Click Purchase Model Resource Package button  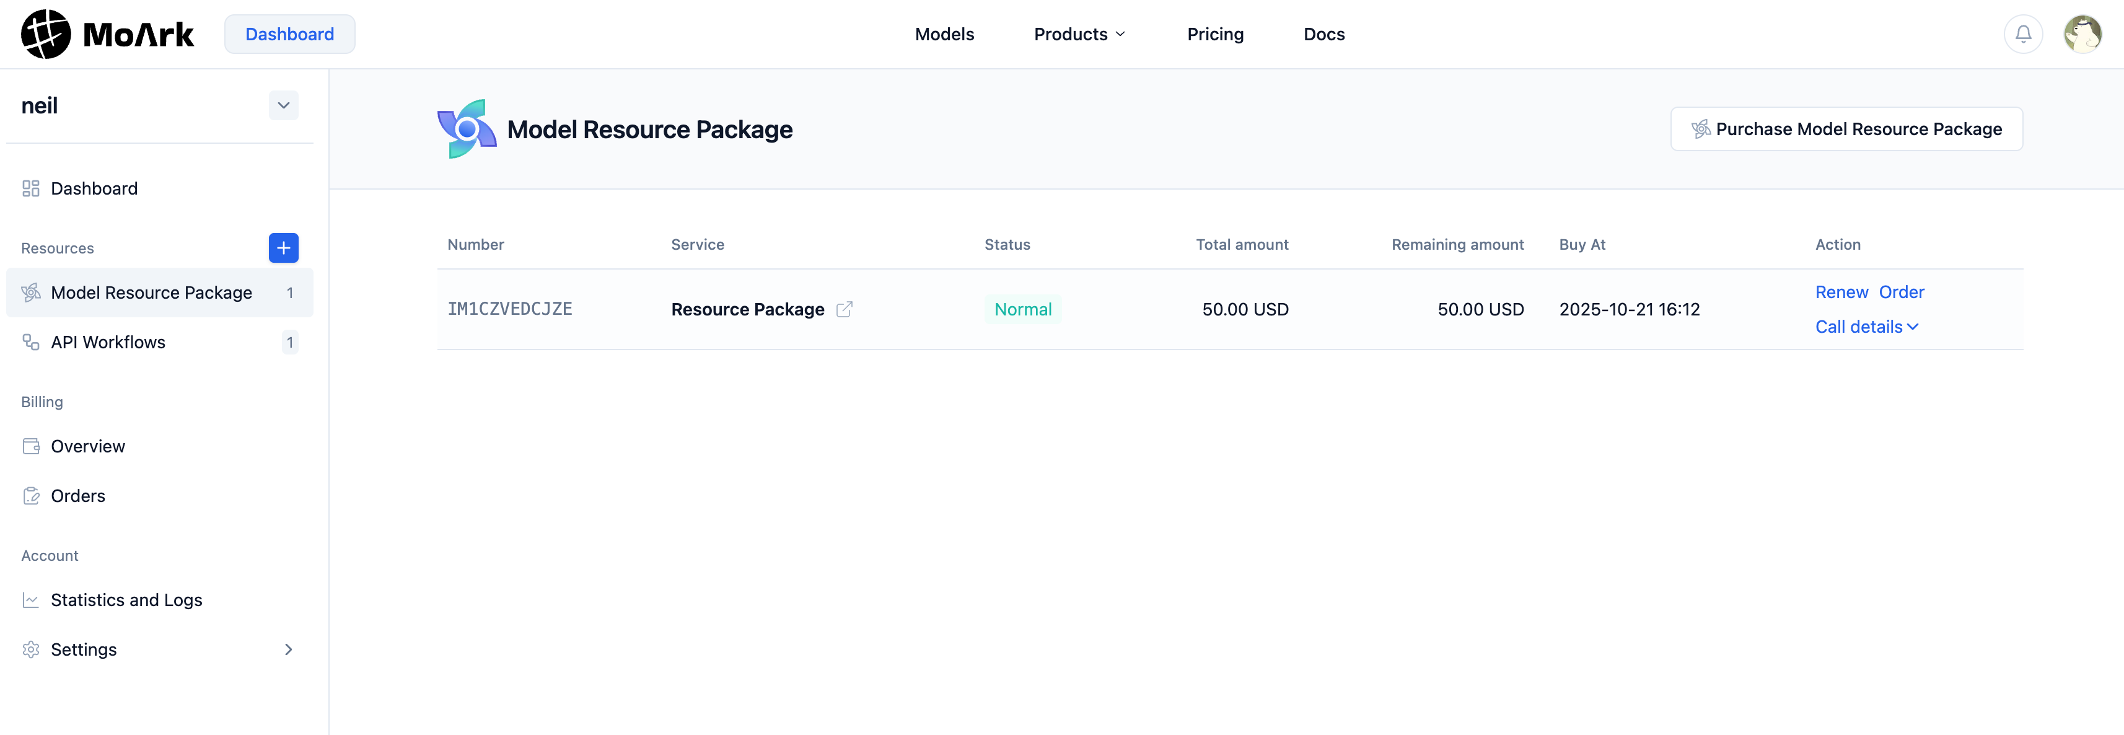1846,129
